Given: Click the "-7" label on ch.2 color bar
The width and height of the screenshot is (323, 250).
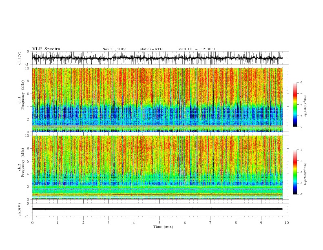Looking at the screenshot, I should pos(301,194).
